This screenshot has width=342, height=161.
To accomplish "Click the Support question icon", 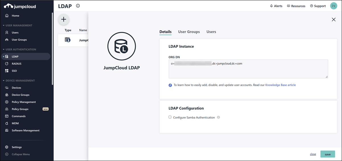I will (312, 6).
